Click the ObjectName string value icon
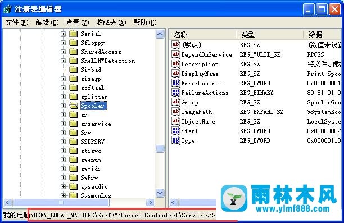 176,121
